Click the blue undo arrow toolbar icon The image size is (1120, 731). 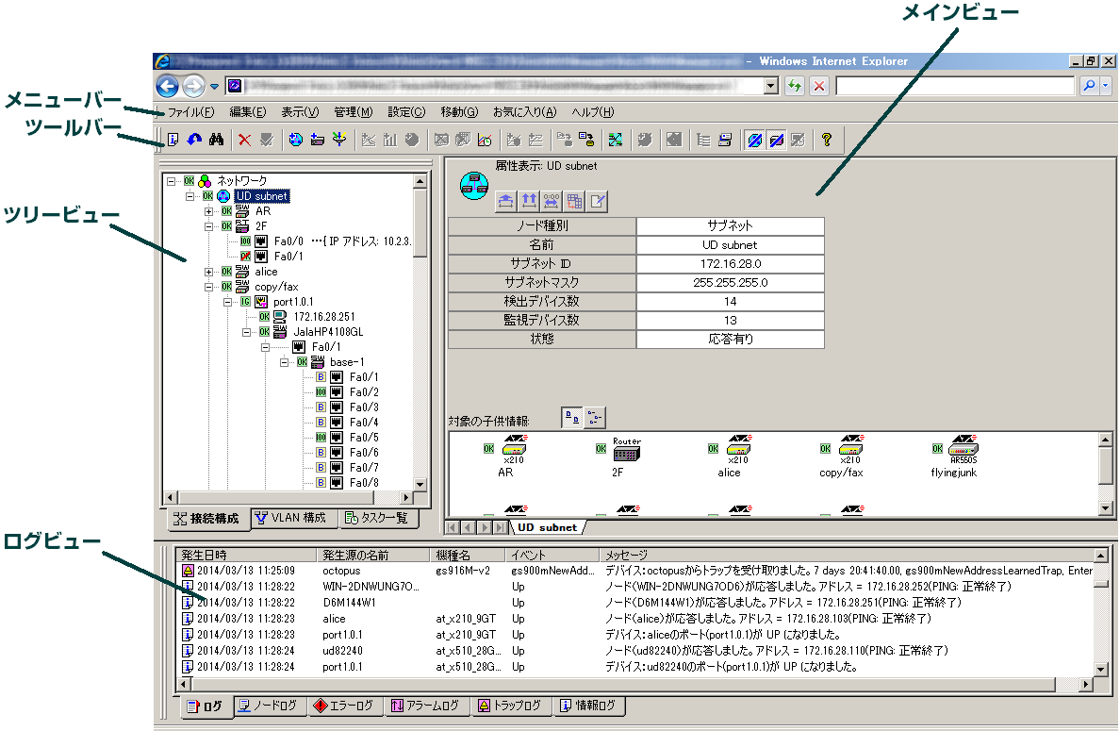click(x=194, y=140)
